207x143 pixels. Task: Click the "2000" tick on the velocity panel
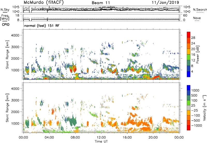[15, 112]
